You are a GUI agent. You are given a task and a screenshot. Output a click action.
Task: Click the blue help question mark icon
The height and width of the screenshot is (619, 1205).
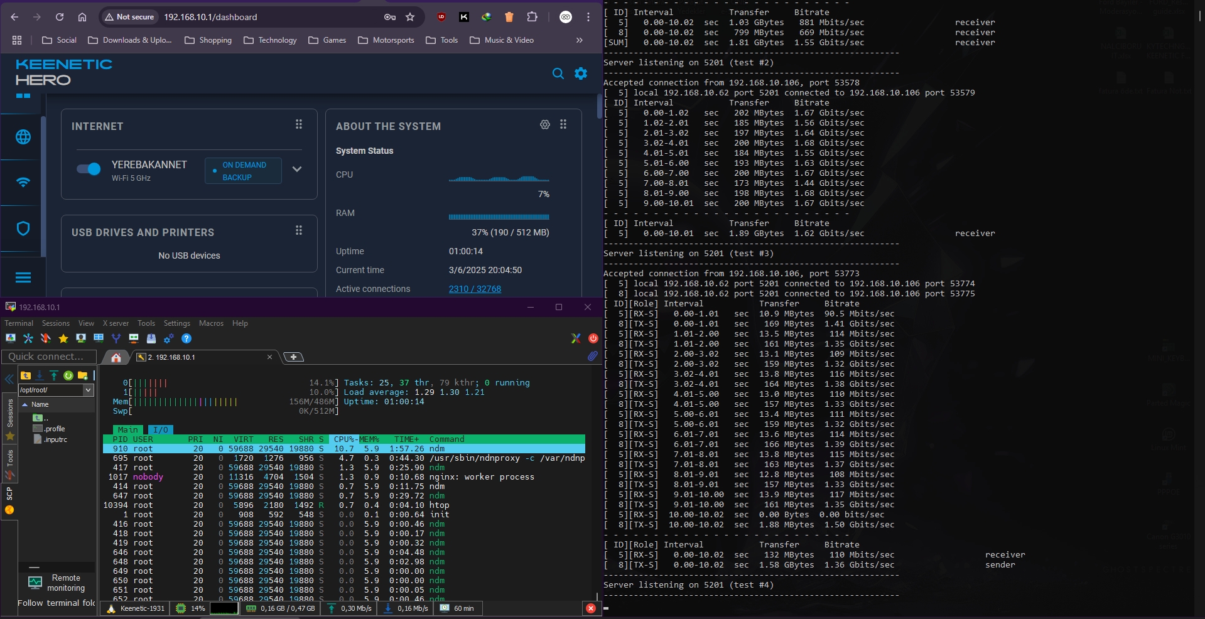(186, 338)
